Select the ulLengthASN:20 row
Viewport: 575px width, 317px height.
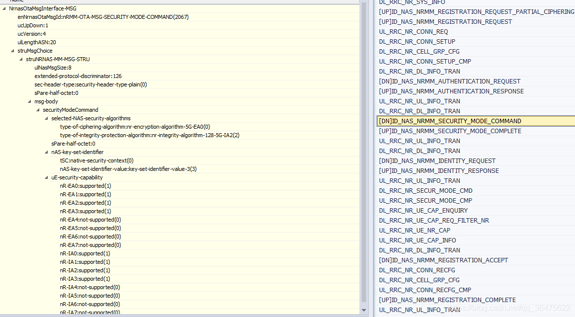(37, 42)
